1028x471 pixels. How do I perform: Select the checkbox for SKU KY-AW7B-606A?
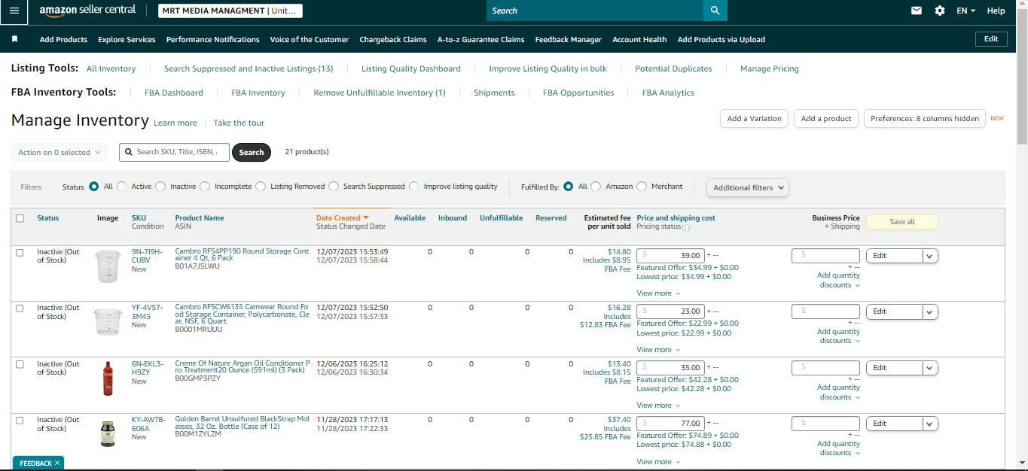coord(20,420)
